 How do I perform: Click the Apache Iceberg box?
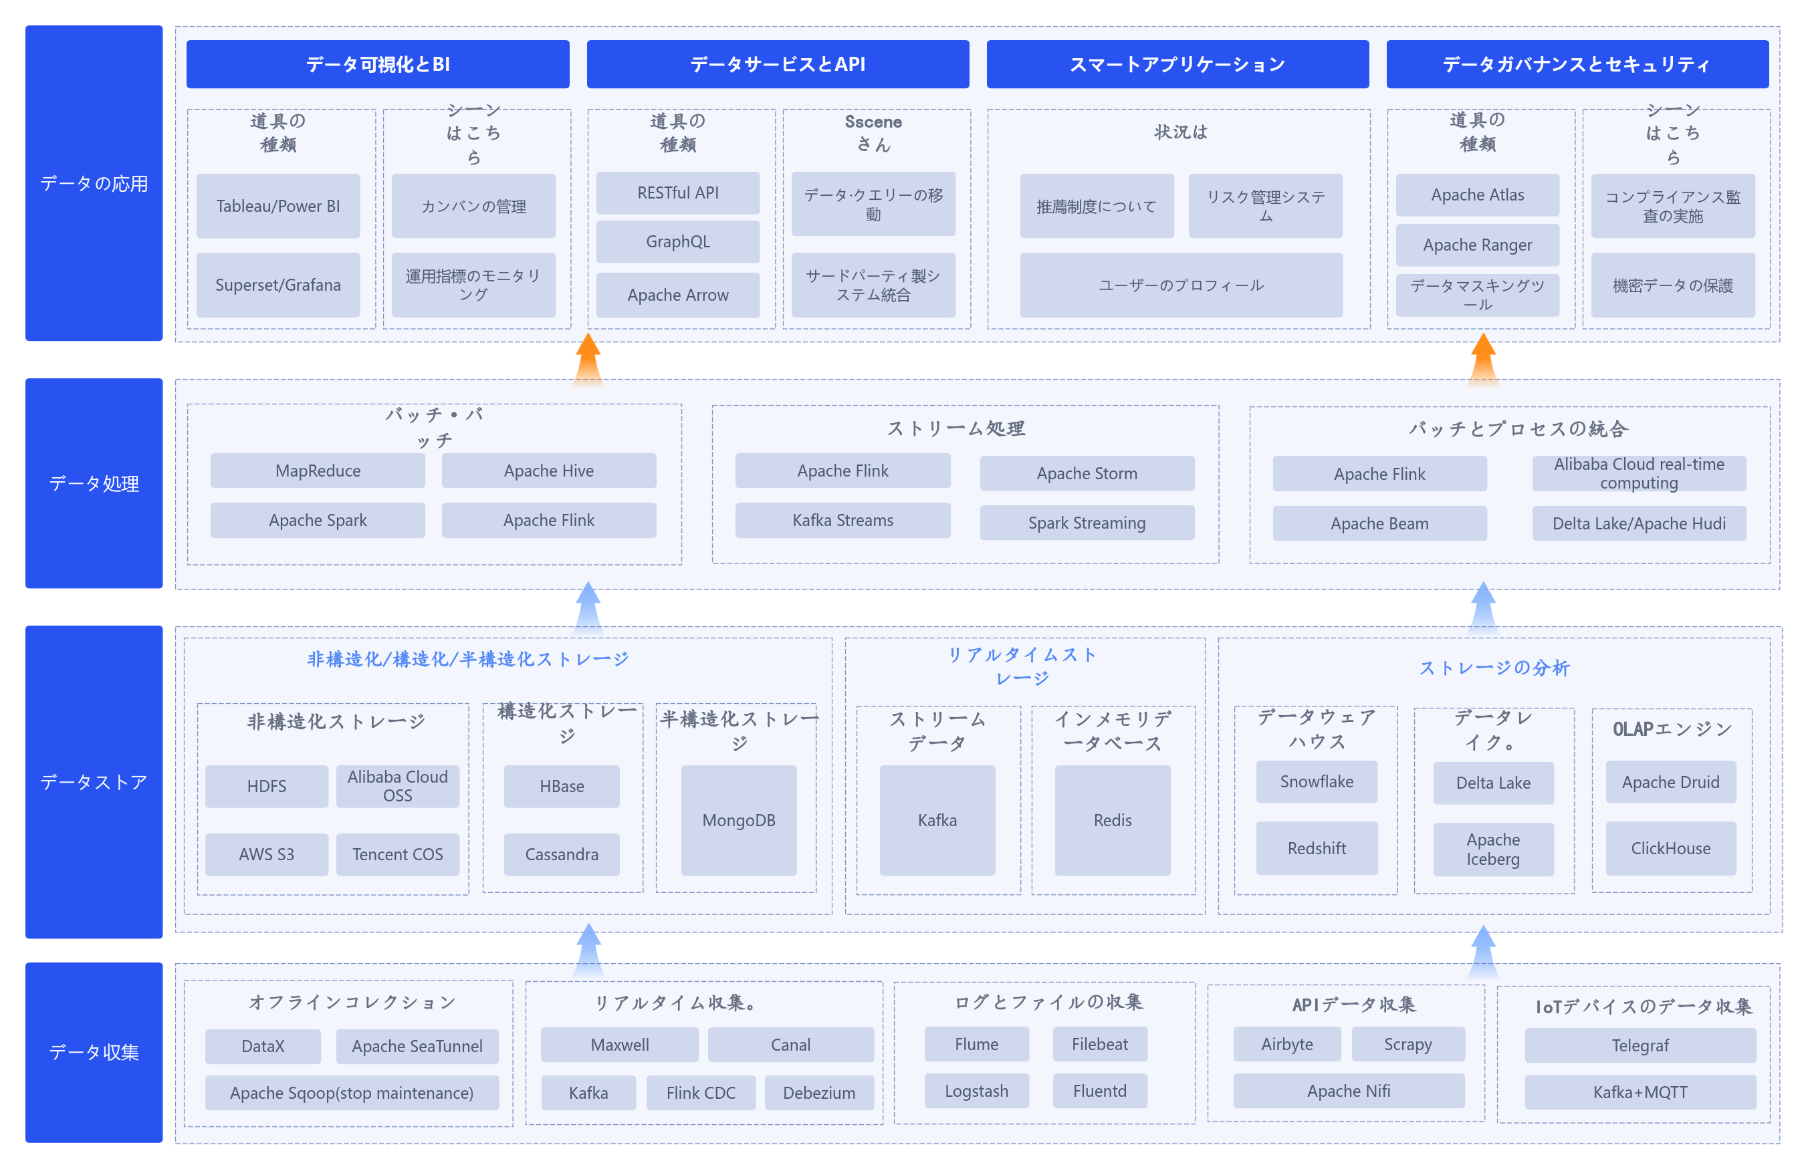pyautogui.click(x=1493, y=850)
